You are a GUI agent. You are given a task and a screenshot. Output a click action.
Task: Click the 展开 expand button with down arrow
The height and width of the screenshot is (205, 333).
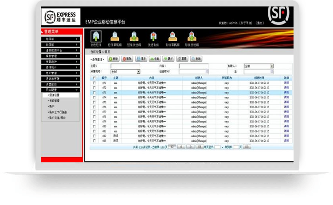(x=168, y=59)
